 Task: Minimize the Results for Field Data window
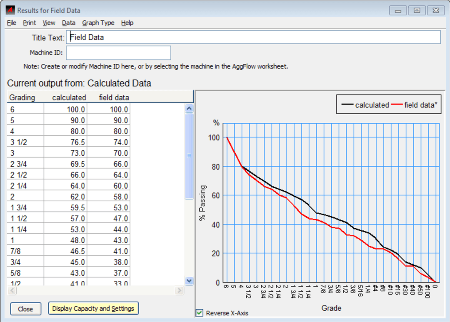tap(398, 10)
